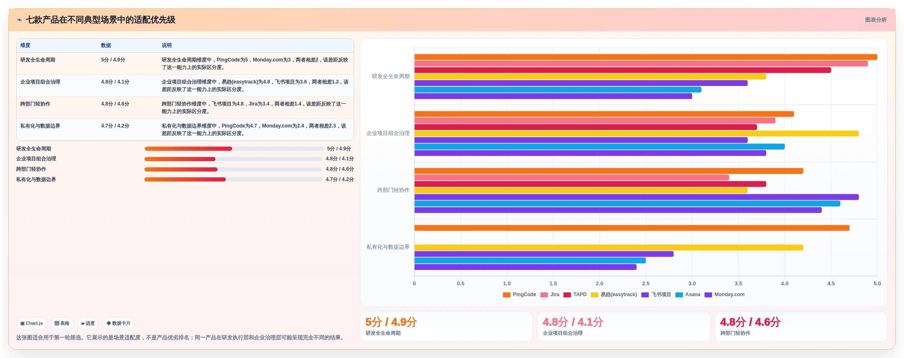
Task: Click the 跨部门轻协作 progress bar
Action: 233,169
